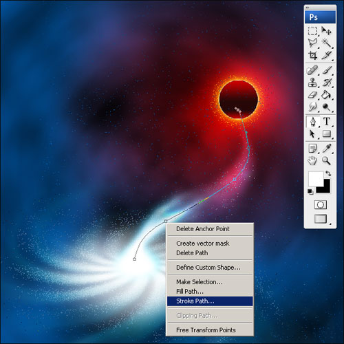This screenshot has height=344, width=344.
Task: Toggle Quick Mask mode
Action: pos(321,204)
